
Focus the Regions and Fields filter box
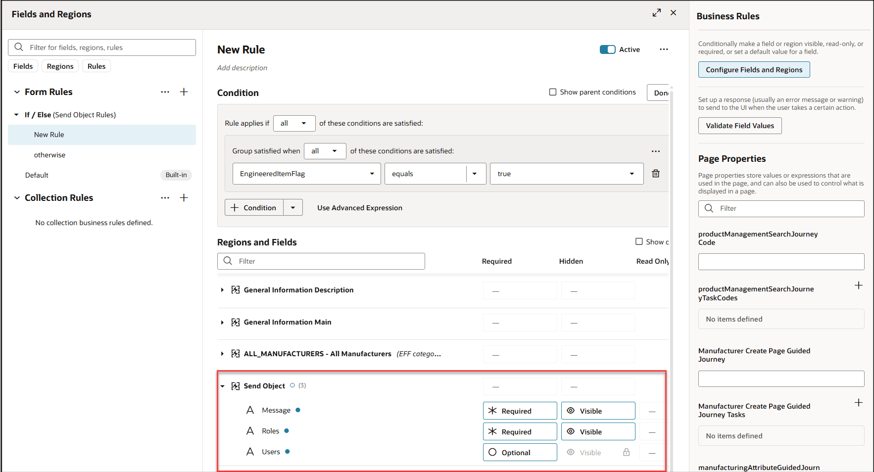(x=321, y=261)
